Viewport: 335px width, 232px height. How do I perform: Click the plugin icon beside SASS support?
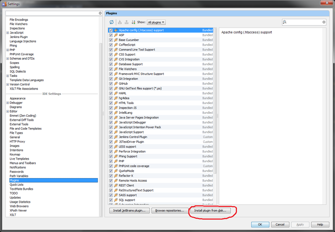[x=116, y=195]
